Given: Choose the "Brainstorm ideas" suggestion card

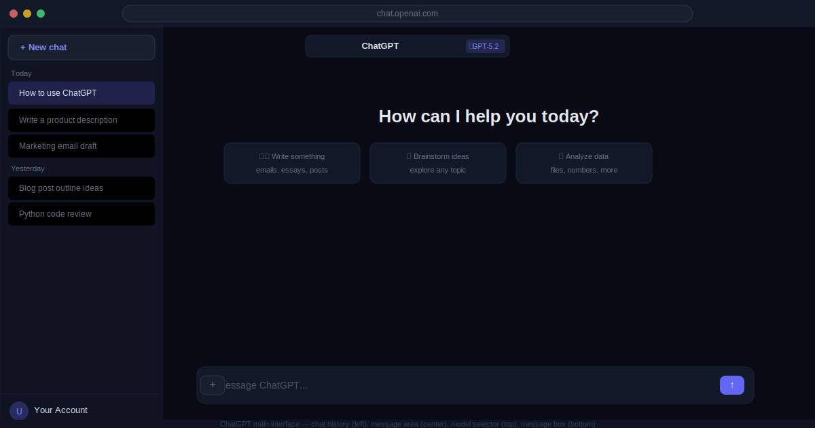Looking at the screenshot, I should coord(438,163).
